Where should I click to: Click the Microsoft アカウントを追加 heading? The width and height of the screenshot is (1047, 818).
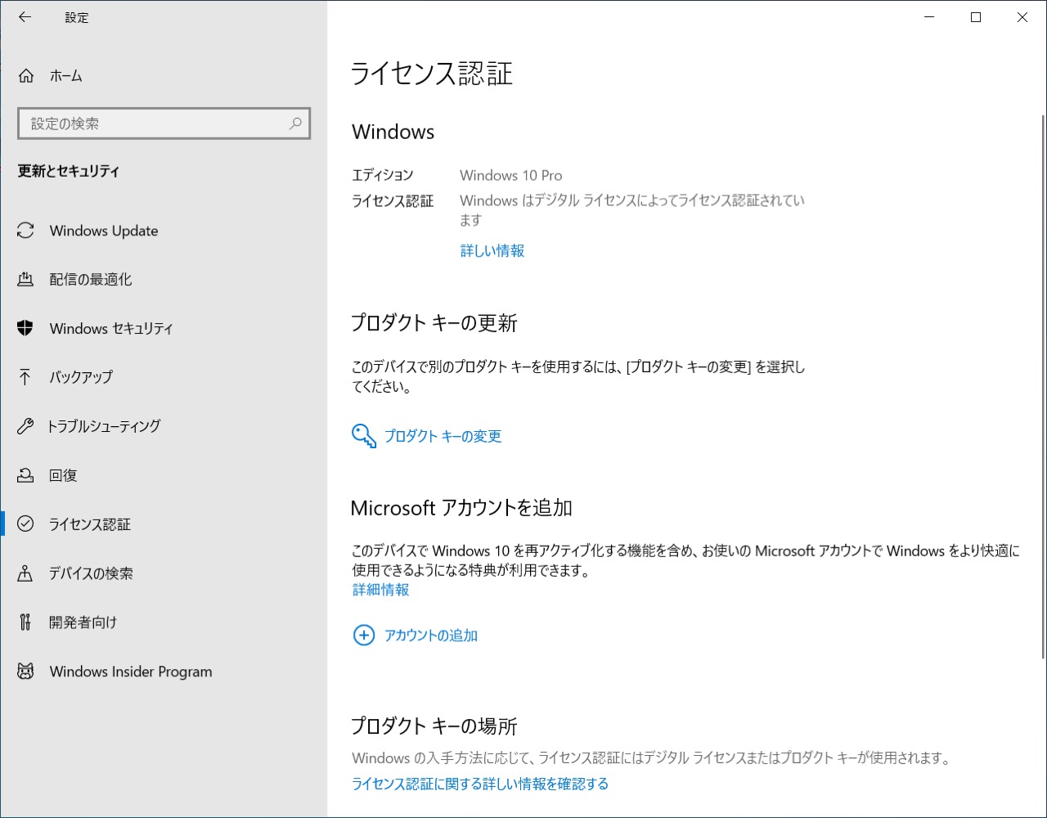pyautogui.click(x=461, y=508)
